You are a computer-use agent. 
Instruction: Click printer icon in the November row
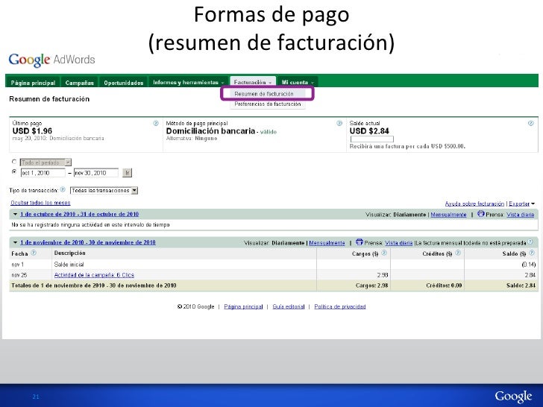(359, 242)
